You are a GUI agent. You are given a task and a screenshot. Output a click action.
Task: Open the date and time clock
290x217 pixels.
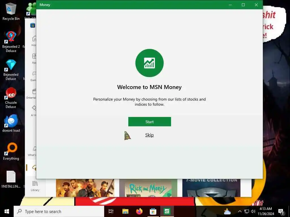coord(266,211)
